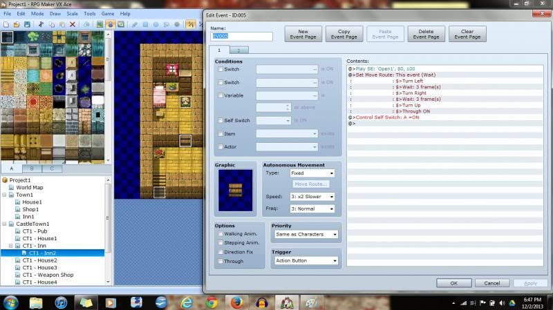Image resolution: width=553 pixels, height=310 pixels.
Task: Click the New Project toolbar icon
Action: pos(6,24)
